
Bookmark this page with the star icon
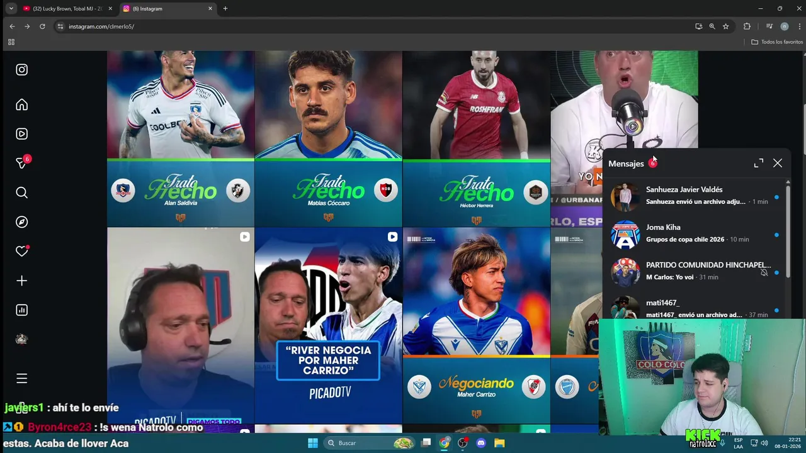click(725, 26)
